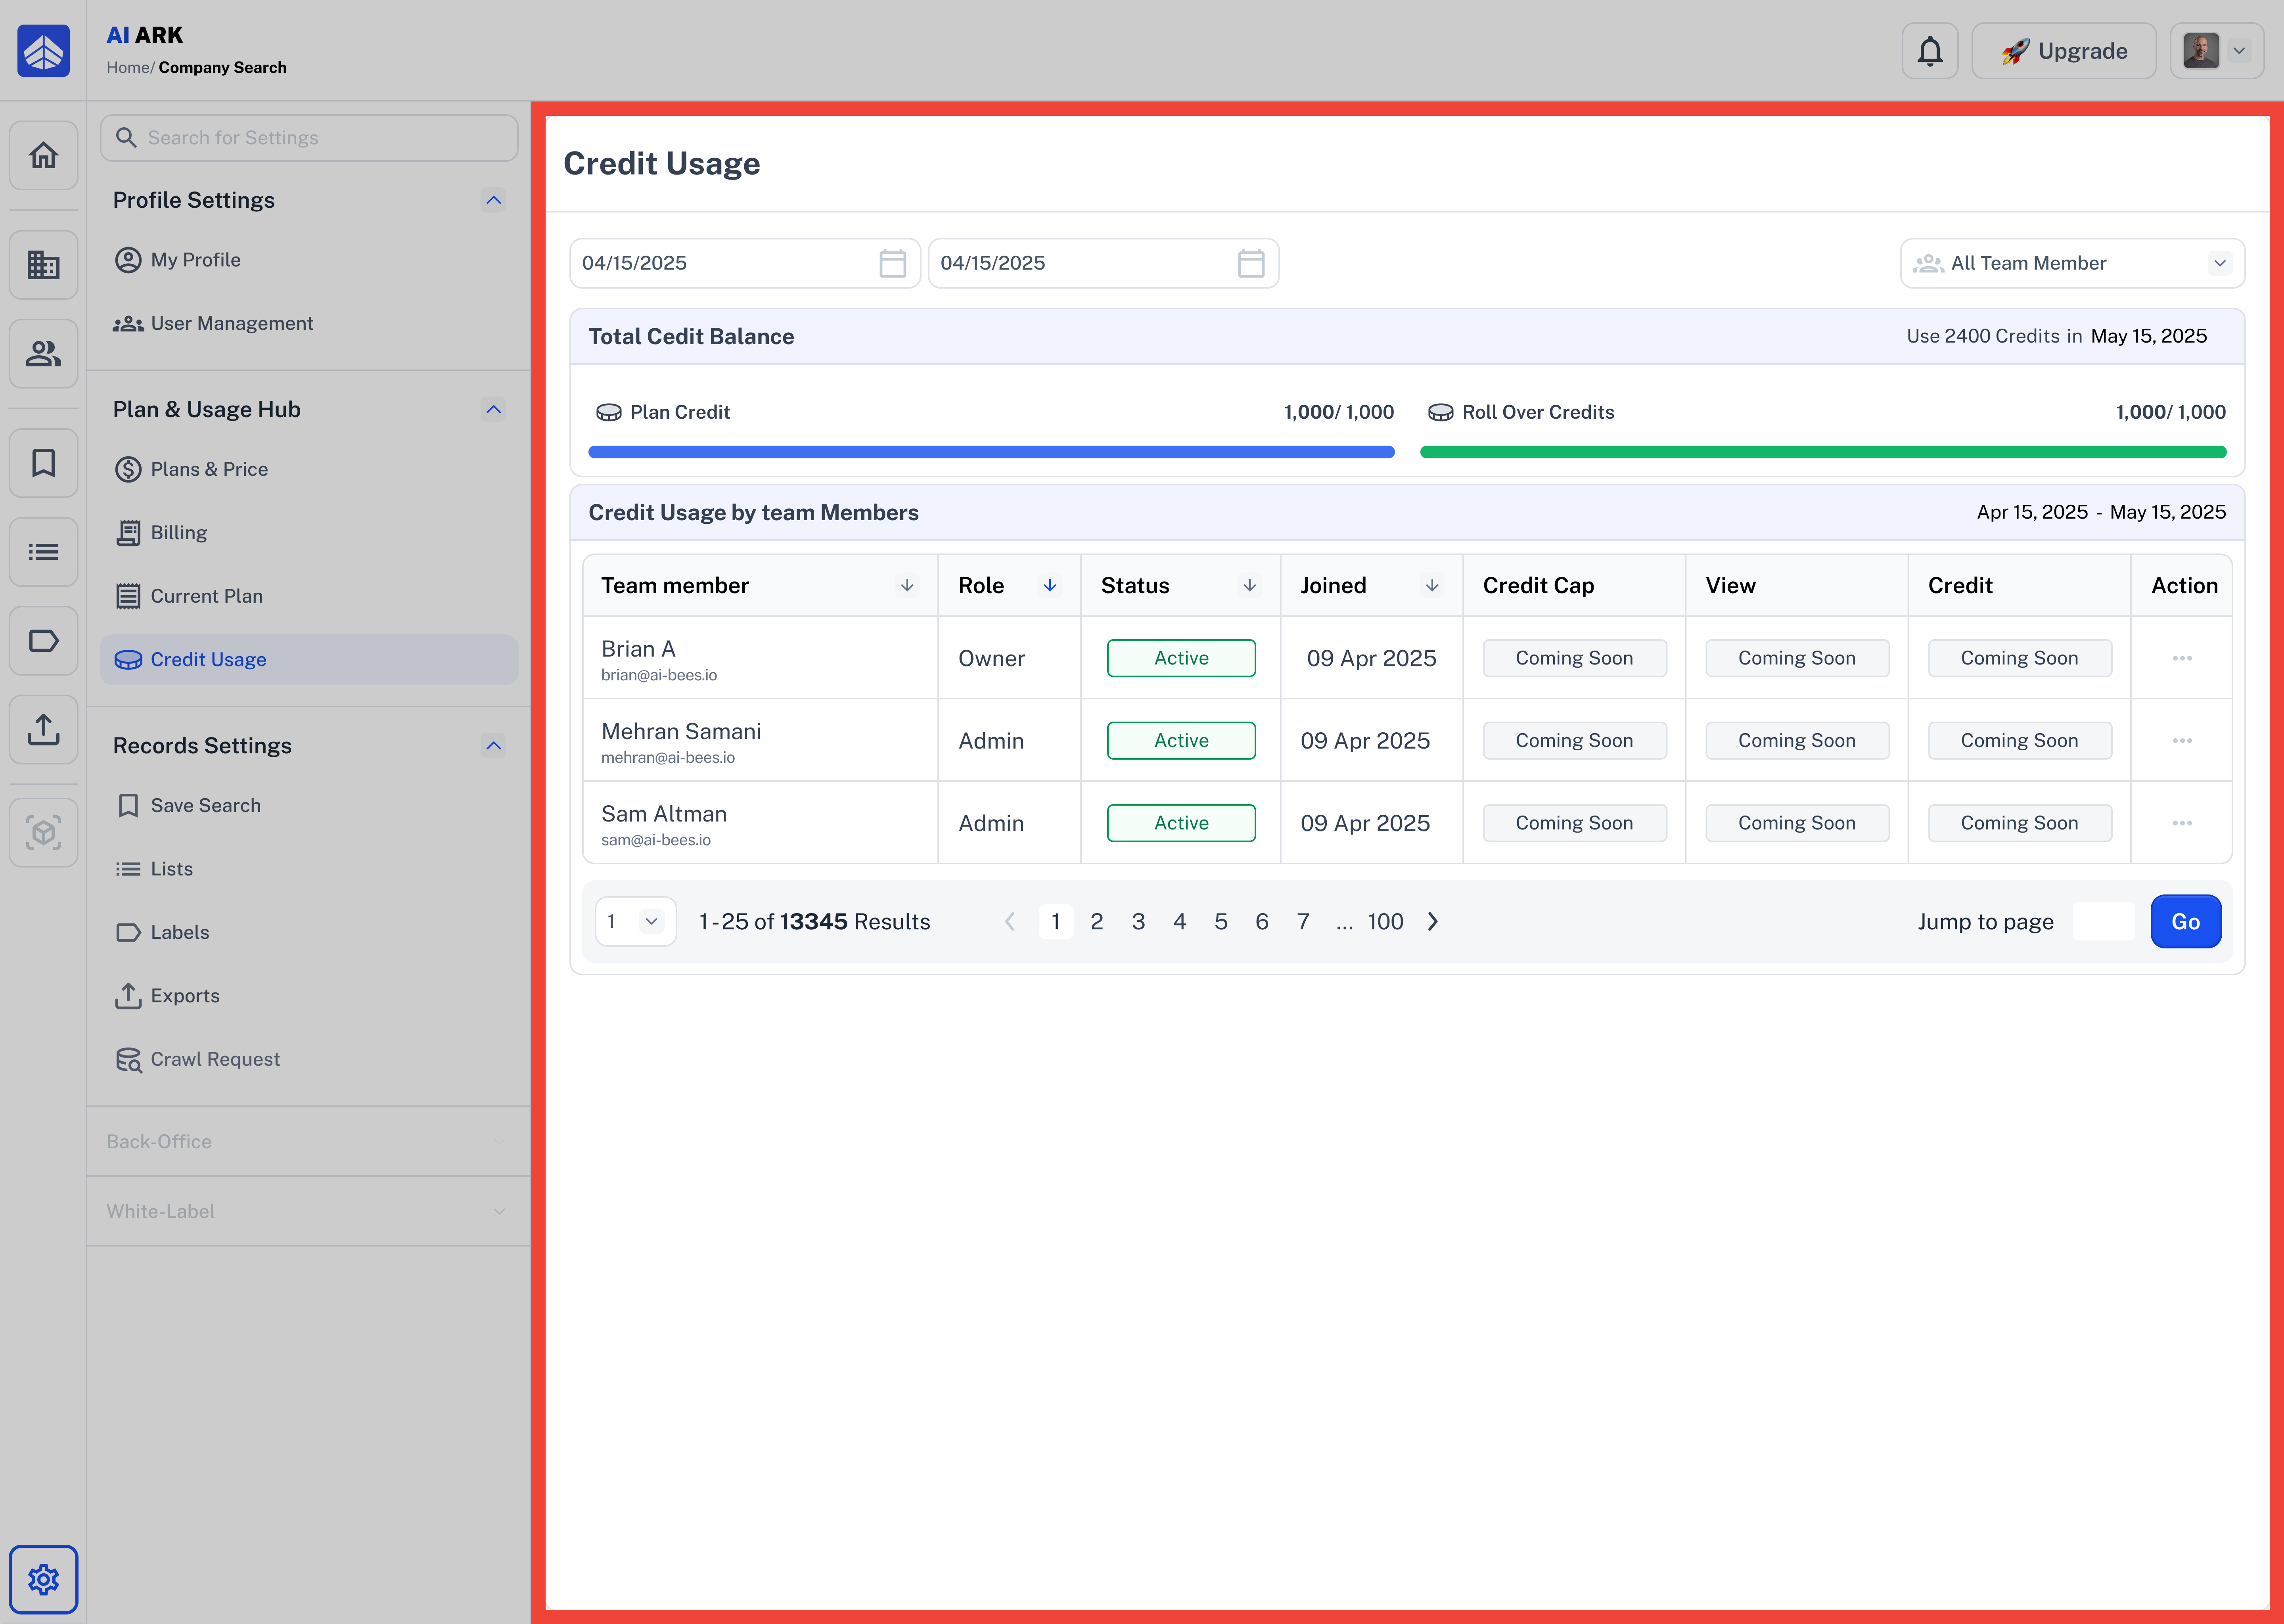Go to next page arrow
This screenshot has height=1624, width=2284.
1433,922
